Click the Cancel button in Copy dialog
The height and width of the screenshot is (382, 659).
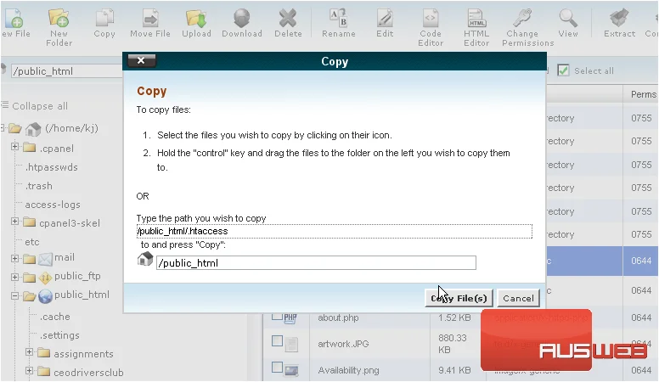click(x=518, y=298)
